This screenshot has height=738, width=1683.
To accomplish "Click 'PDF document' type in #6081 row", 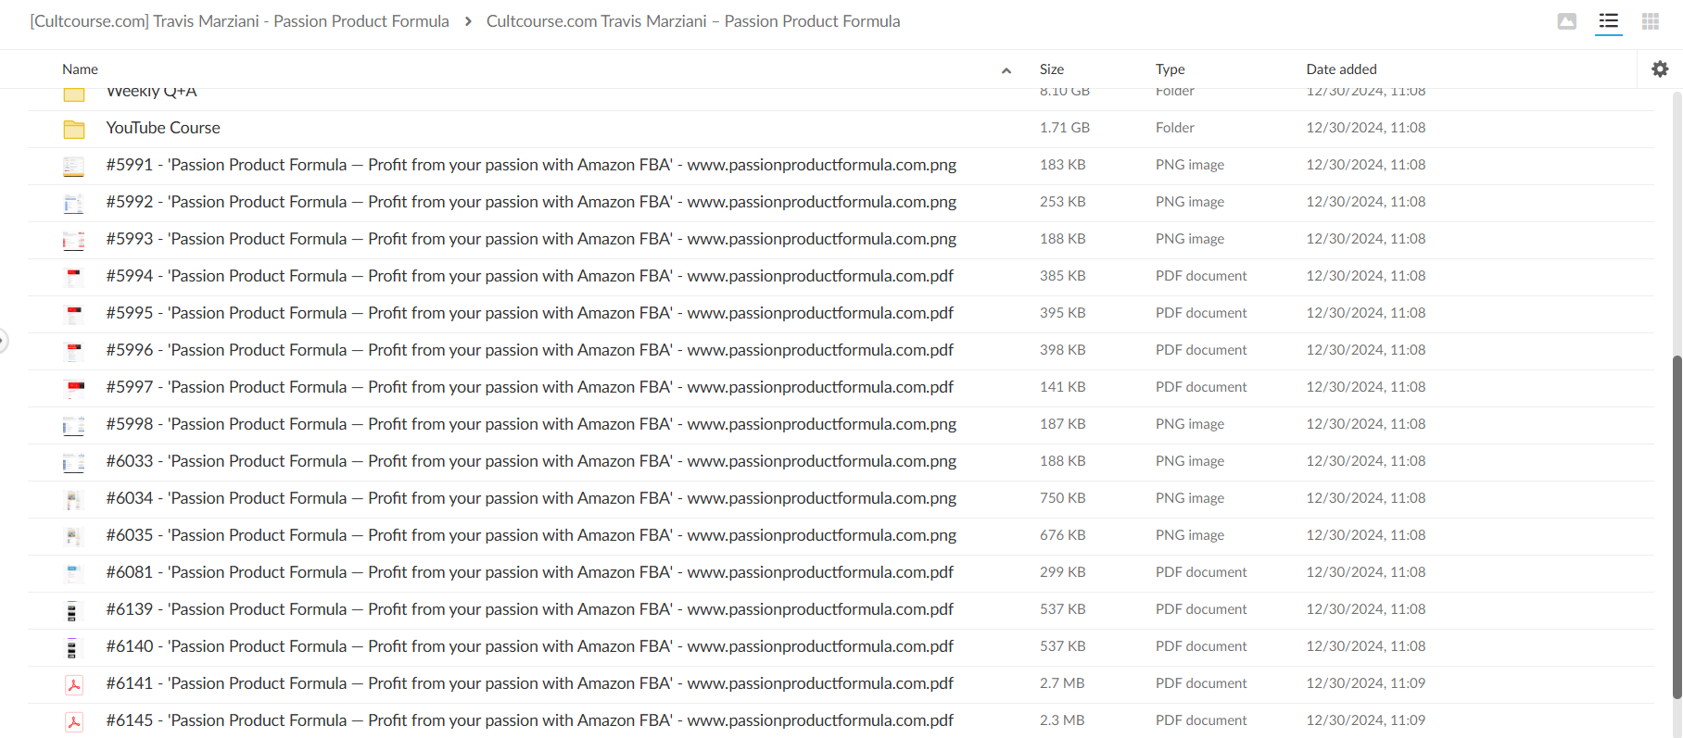I will click(x=1201, y=572).
